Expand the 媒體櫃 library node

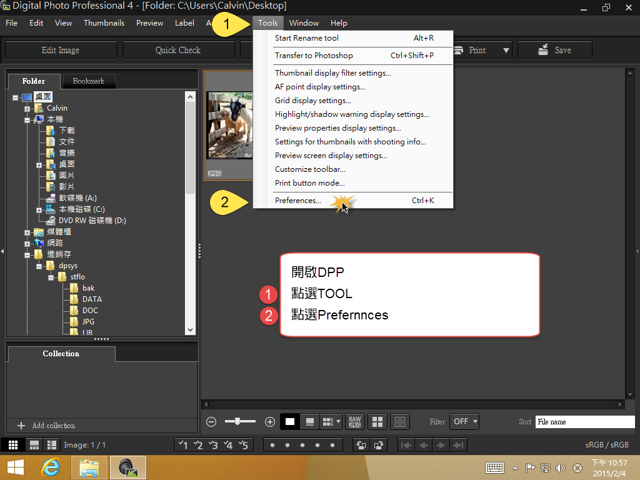click(x=27, y=232)
